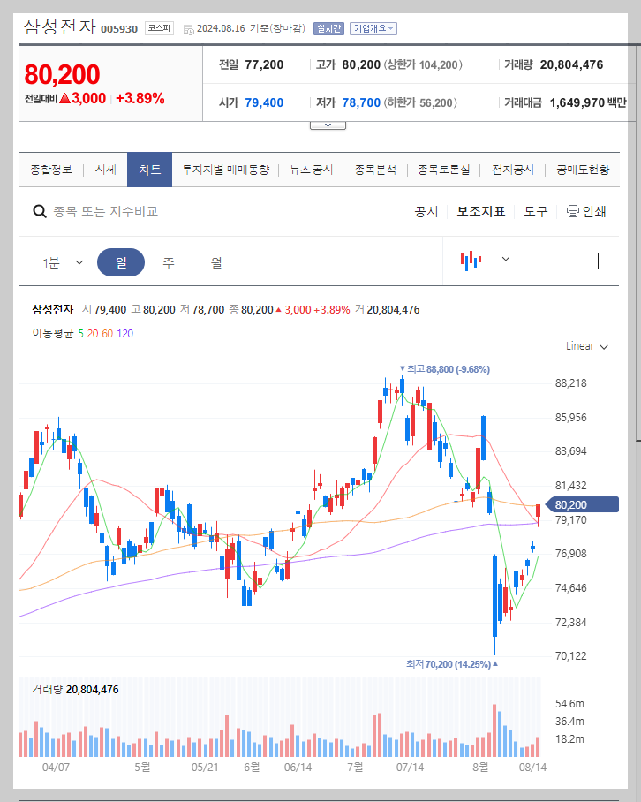Click the 이동평균 moving average label
641x802 pixels.
click(53, 334)
